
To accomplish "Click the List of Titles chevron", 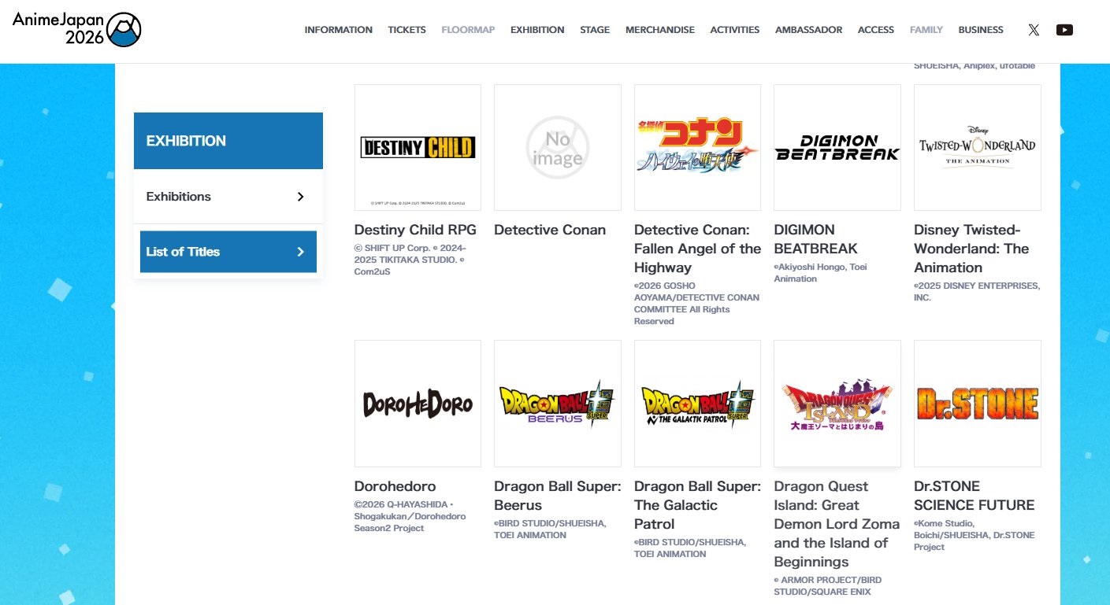I will [300, 252].
